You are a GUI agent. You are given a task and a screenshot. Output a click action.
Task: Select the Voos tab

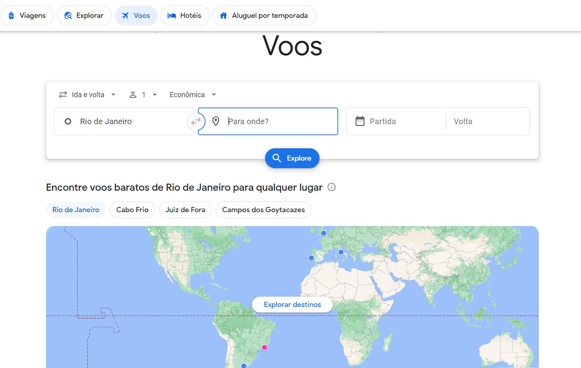tap(136, 15)
